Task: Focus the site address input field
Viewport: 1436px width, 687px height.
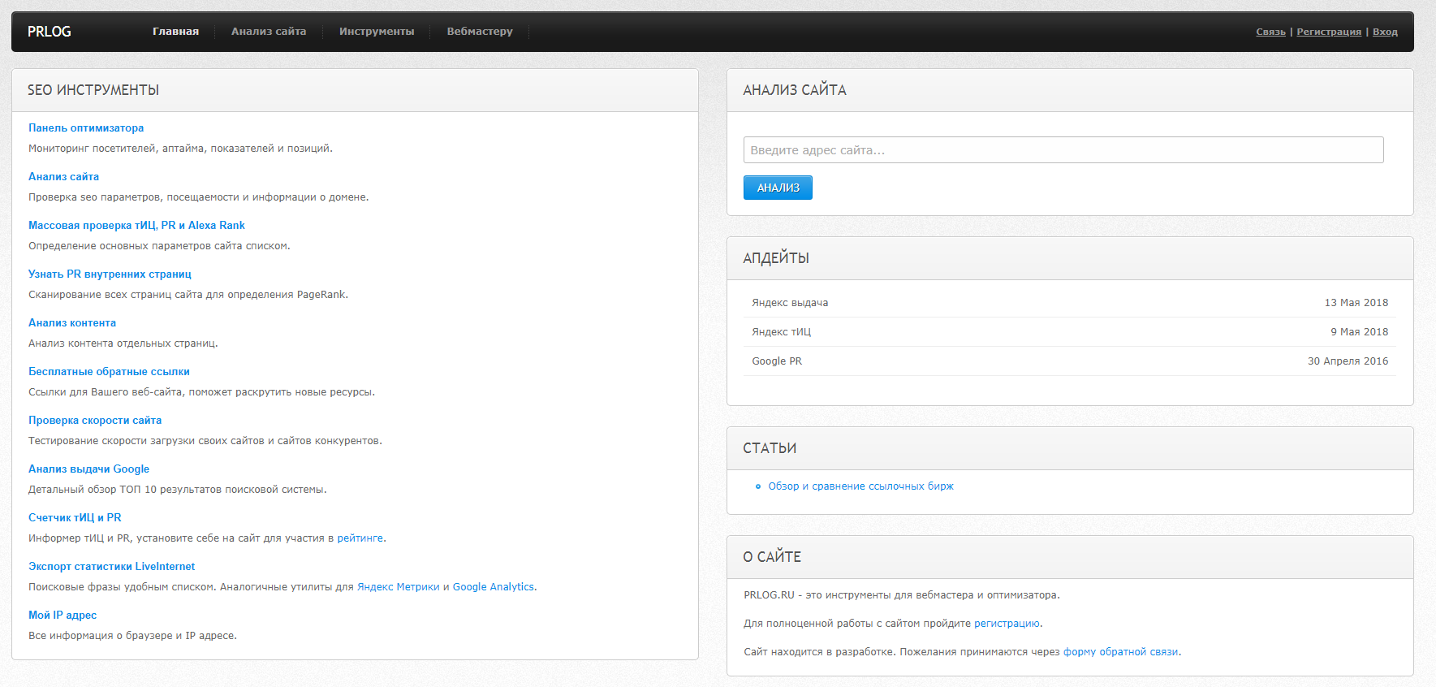Action: click(1063, 150)
